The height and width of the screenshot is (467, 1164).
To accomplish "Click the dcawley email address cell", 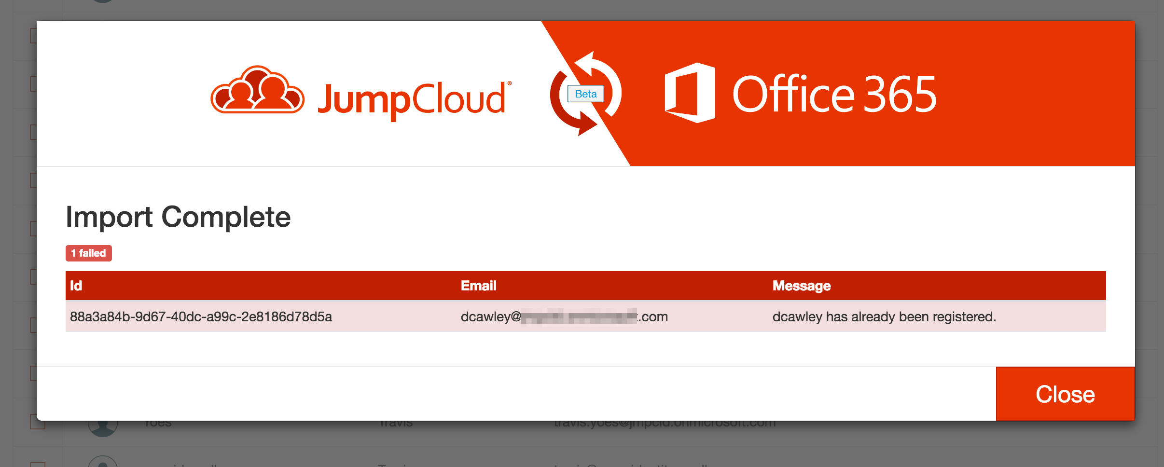I will (x=564, y=316).
